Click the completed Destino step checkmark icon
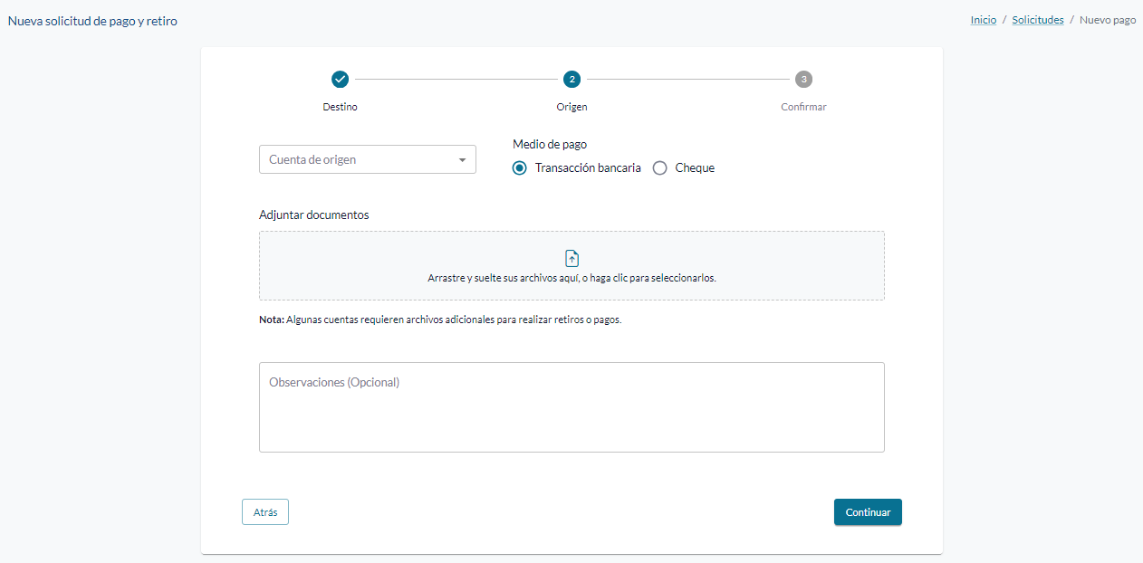 (340, 80)
